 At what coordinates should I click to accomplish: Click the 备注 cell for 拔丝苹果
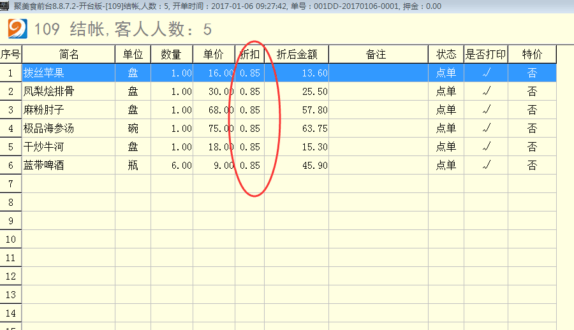click(x=378, y=73)
